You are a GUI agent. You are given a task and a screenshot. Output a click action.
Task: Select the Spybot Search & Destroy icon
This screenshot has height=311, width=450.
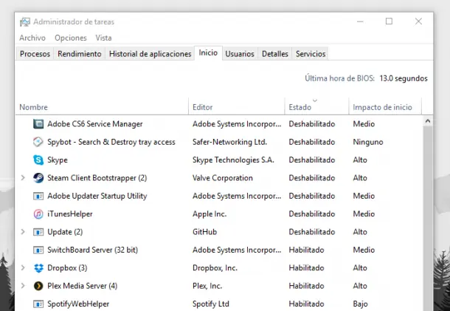coord(38,142)
